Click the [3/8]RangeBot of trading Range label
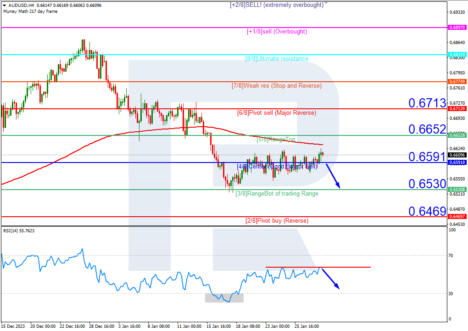Image resolution: width=468 pixels, height=331 pixels. click(x=276, y=194)
